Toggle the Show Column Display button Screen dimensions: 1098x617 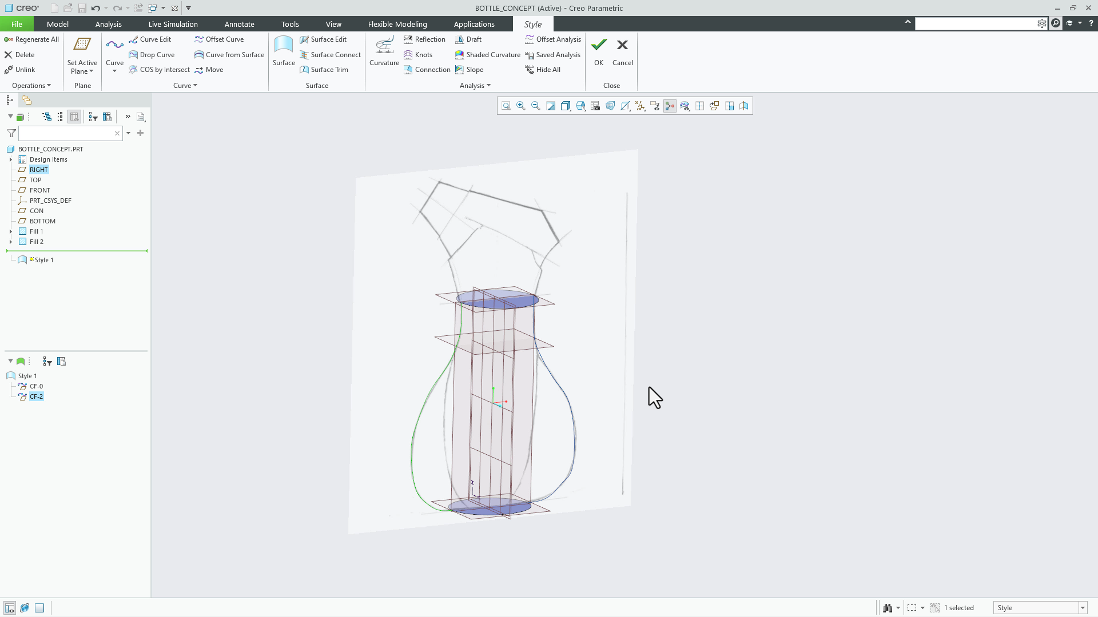(x=74, y=117)
